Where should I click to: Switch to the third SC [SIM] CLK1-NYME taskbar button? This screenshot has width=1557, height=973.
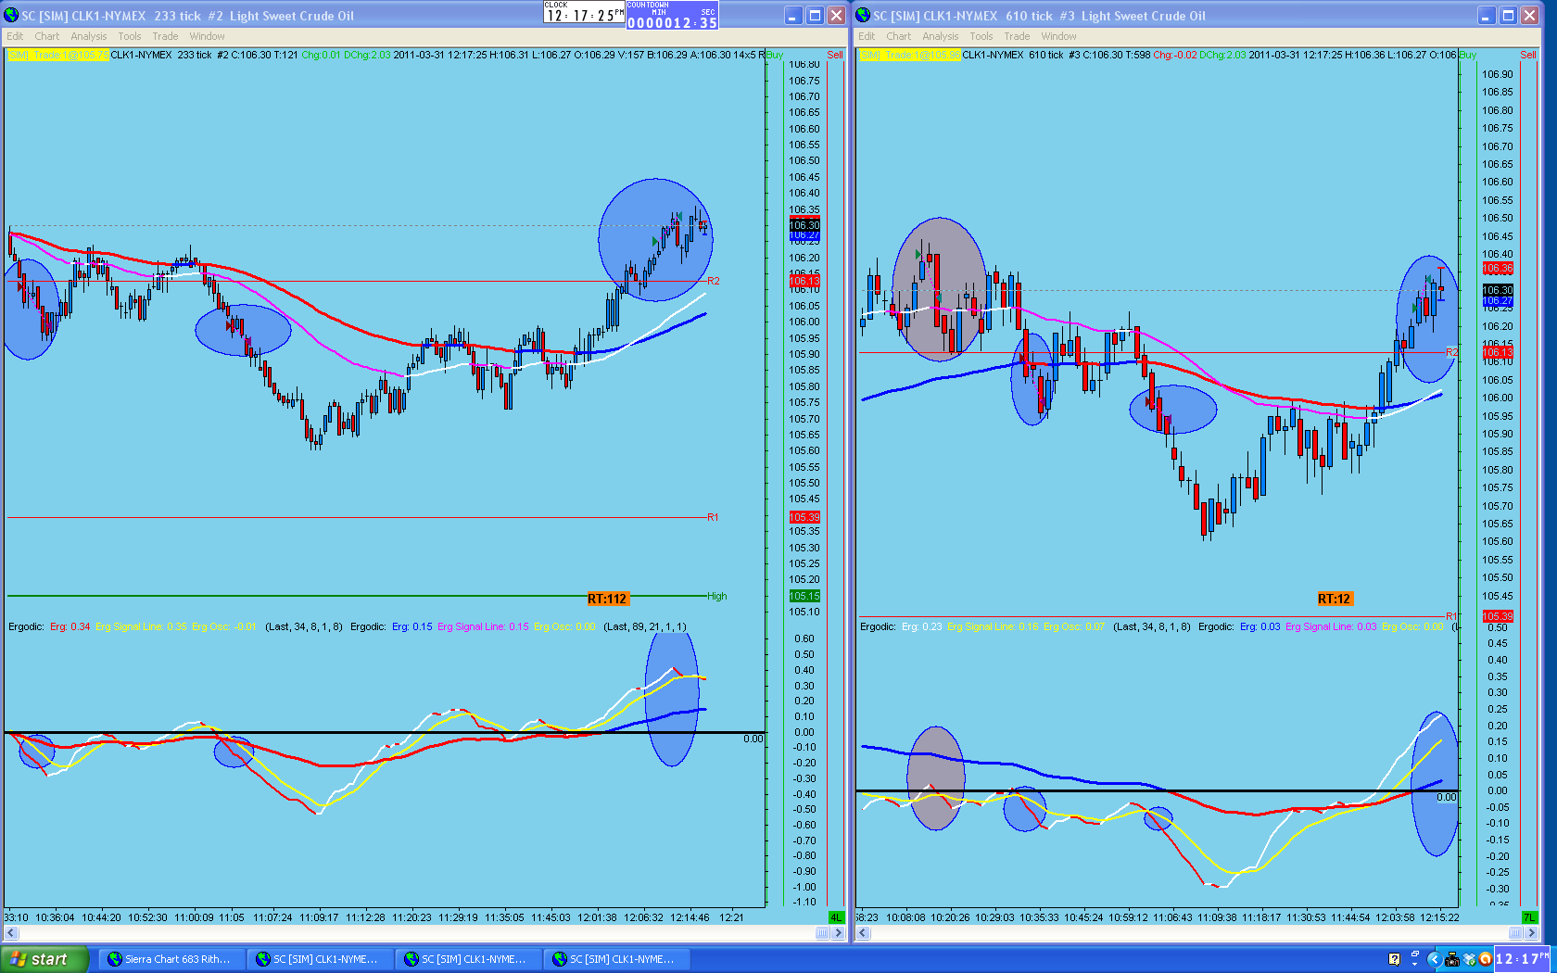coord(617,959)
